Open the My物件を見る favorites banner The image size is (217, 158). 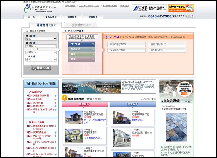pos(181,8)
